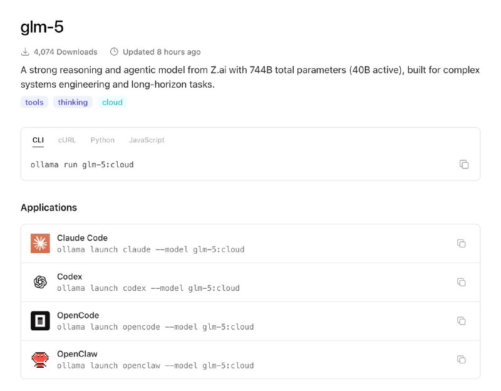This screenshot has height=391, width=501.
Task: Click the Claude Code orange logo icon
Action: point(40,243)
